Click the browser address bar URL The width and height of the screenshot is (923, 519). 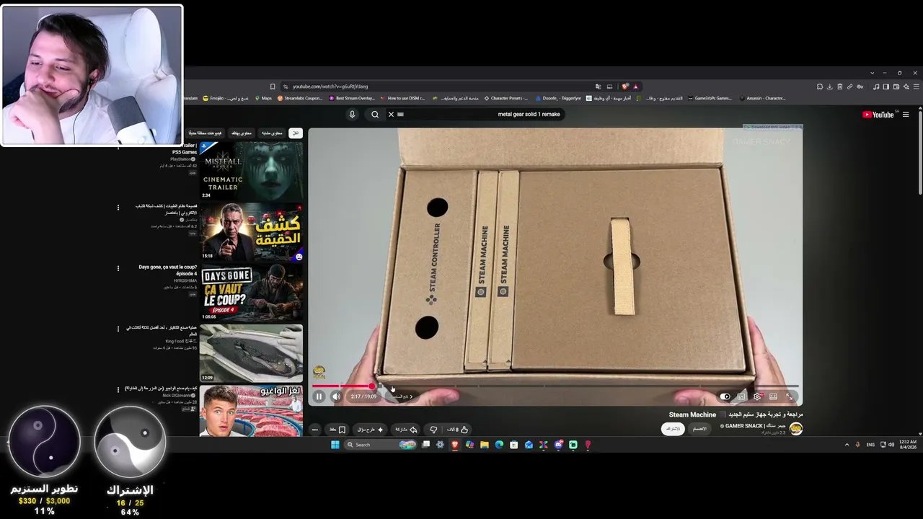pyautogui.click(x=330, y=86)
